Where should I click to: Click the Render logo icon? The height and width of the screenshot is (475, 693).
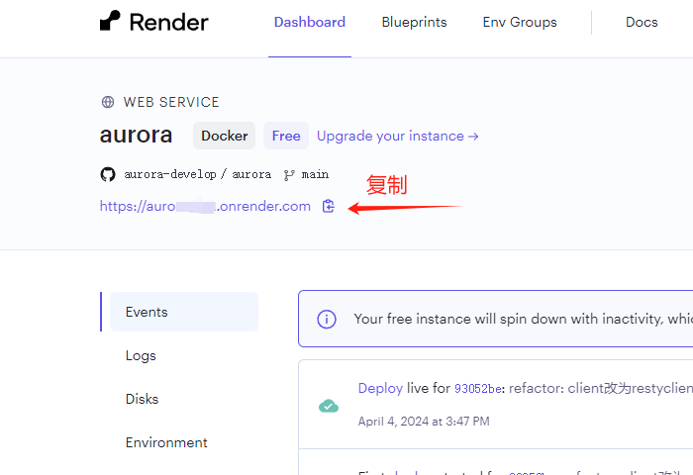tap(110, 21)
